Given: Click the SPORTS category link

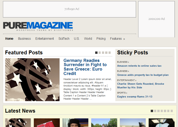Looking at the screenshot, I should (122, 93).
